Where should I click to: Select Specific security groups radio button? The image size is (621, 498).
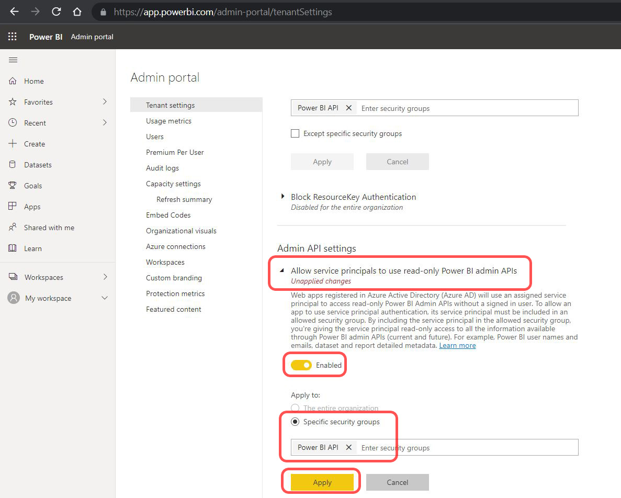[x=295, y=422]
